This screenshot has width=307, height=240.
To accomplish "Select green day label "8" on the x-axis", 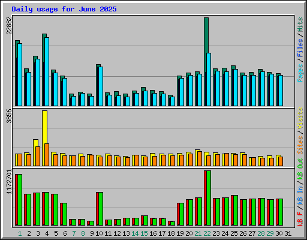I will (83, 233).
